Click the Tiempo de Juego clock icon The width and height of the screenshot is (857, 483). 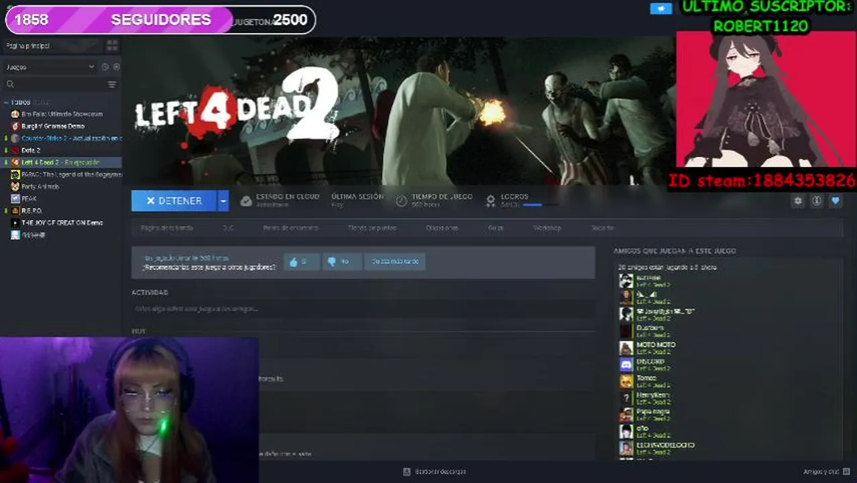(x=401, y=201)
